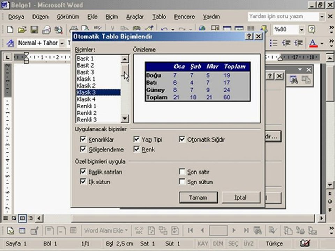
Task: Open the Görünüm menu
Action: [x=68, y=17]
